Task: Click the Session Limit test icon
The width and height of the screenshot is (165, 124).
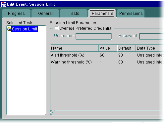Action: click(9, 29)
